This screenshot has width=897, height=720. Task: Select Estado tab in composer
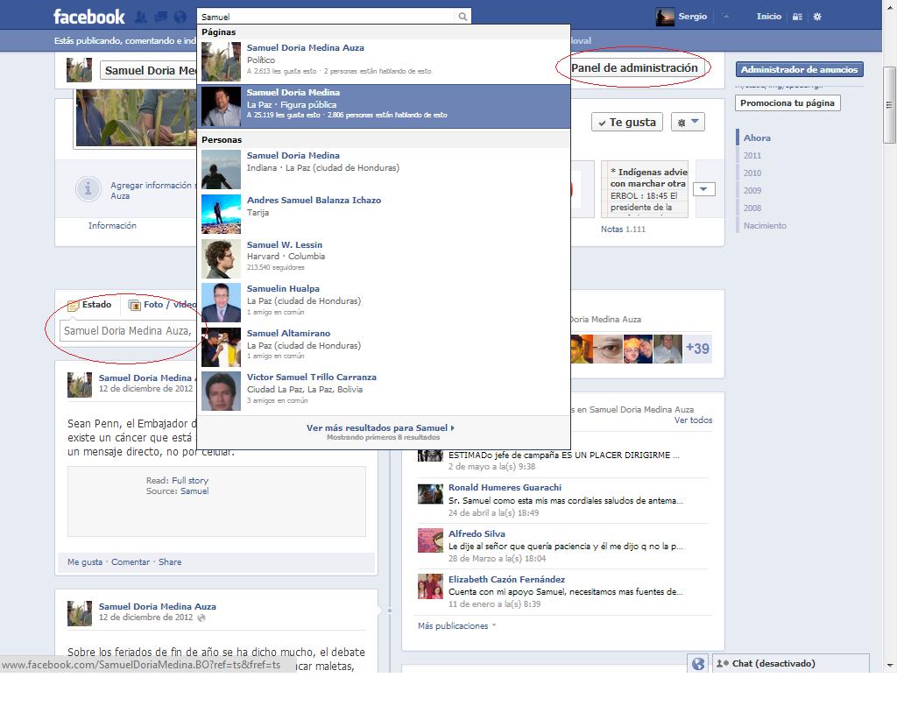tap(90, 305)
